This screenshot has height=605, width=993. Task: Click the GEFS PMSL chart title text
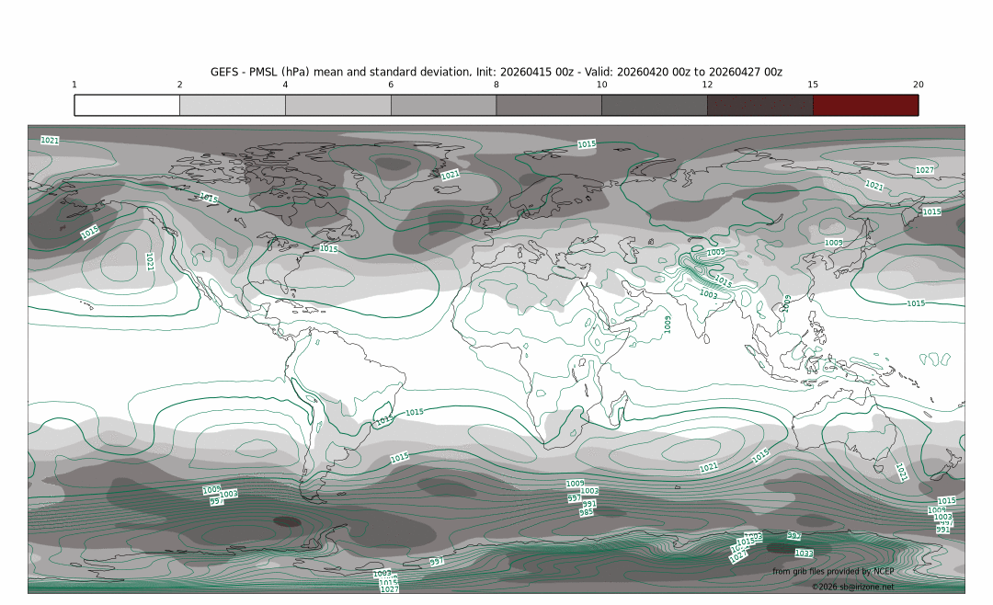[496, 72]
